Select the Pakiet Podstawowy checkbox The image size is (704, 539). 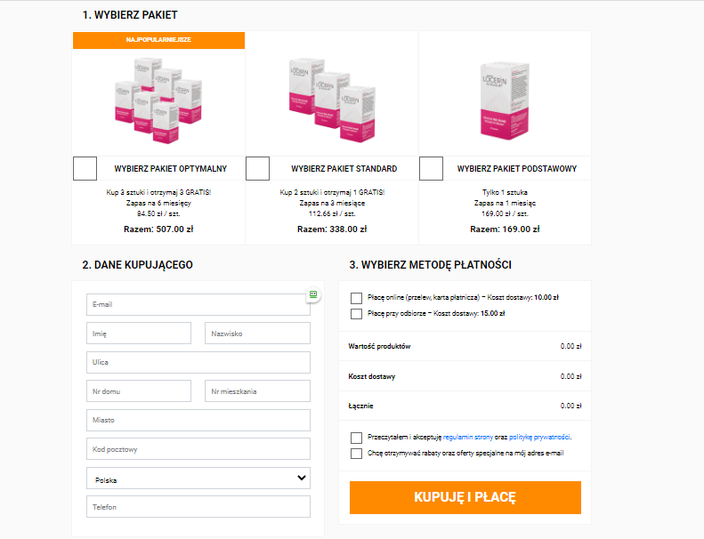point(431,168)
